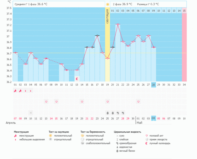Select highlighted date 04 in May row

pos(153,118)
